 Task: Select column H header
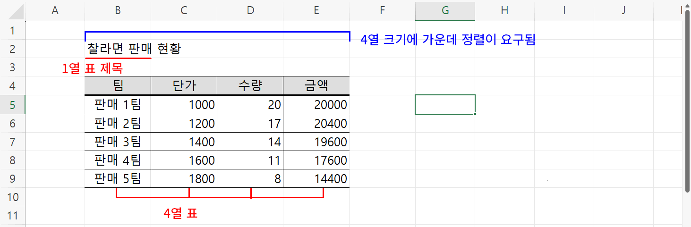[x=504, y=10]
